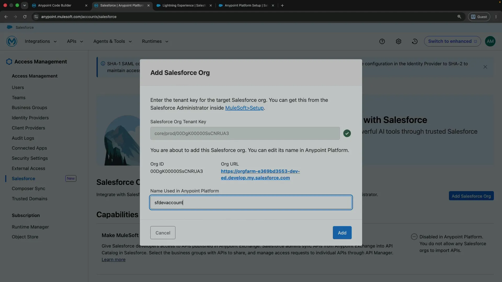The width and height of the screenshot is (502, 282).
Task: Click the Add Salesforce Org page button
Action: click(x=471, y=196)
